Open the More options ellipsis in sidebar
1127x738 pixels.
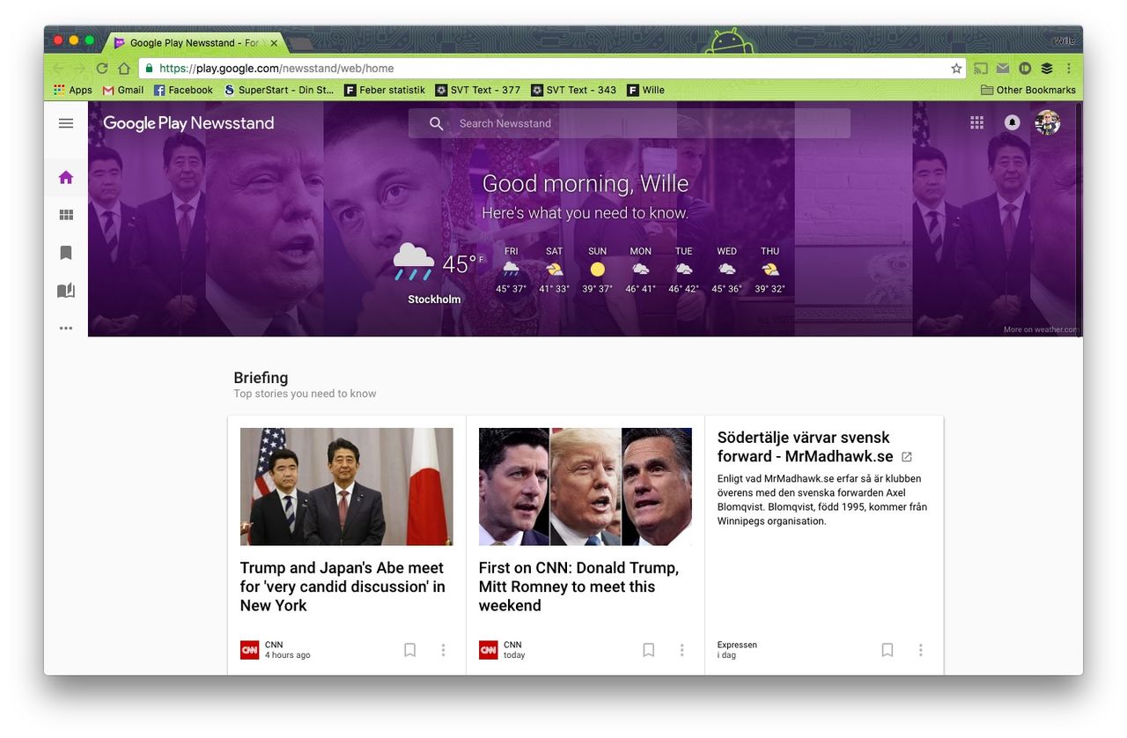tap(65, 328)
